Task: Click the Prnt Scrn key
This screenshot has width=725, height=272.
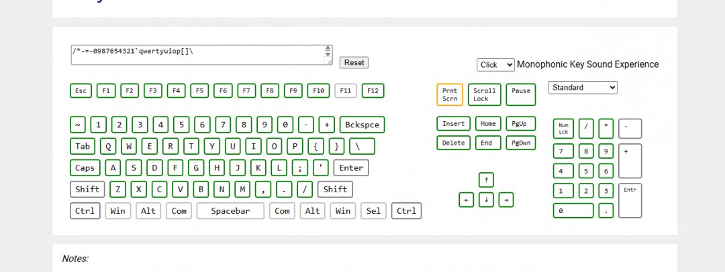Action: 450,94
